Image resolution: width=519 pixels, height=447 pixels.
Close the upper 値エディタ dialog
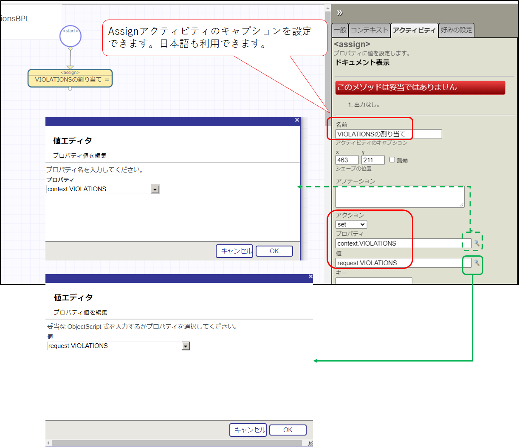coord(297,120)
